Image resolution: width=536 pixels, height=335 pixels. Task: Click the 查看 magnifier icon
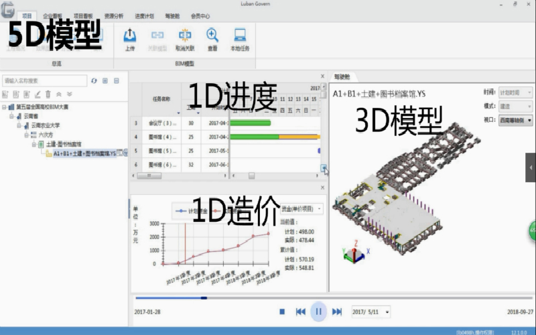[x=212, y=36]
